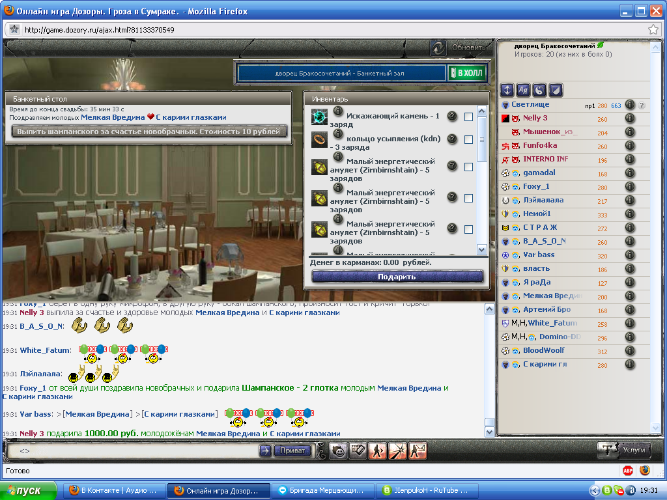
Task: Click the Подарить gift button
Action: [397, 277]
